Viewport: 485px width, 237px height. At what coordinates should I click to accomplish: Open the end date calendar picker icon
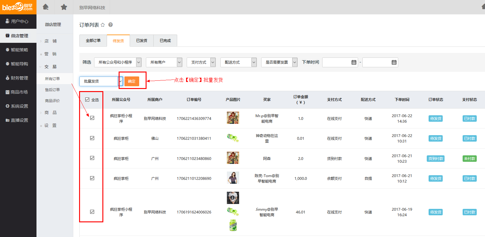[394, 62]
